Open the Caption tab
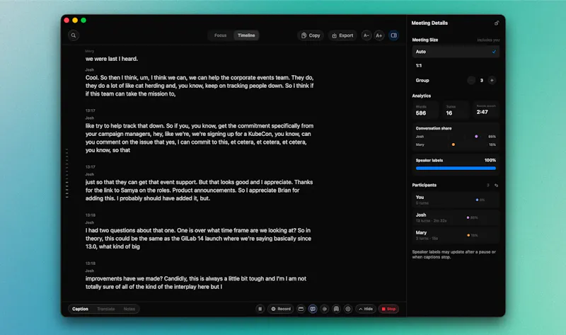The width and height of the screenshot is (566, 335). [x=80, y=309]
